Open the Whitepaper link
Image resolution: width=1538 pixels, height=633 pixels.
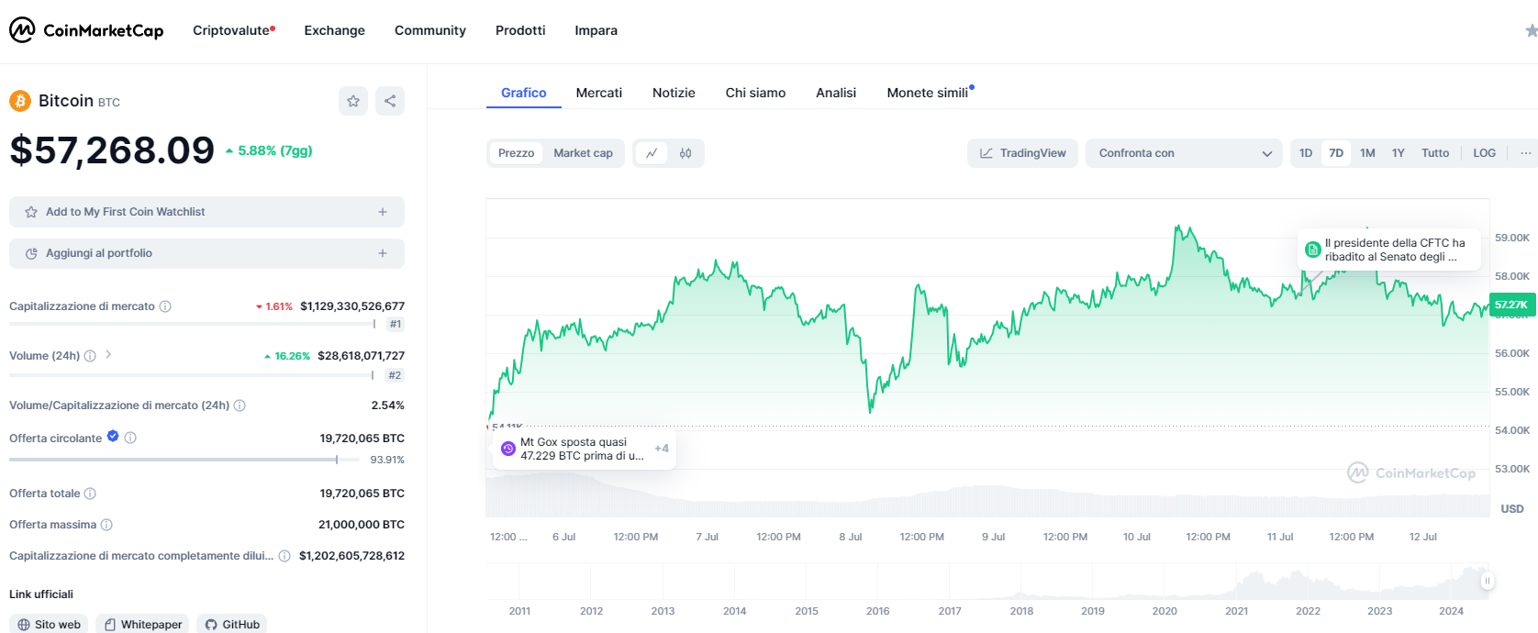click(x=142, y=625)
